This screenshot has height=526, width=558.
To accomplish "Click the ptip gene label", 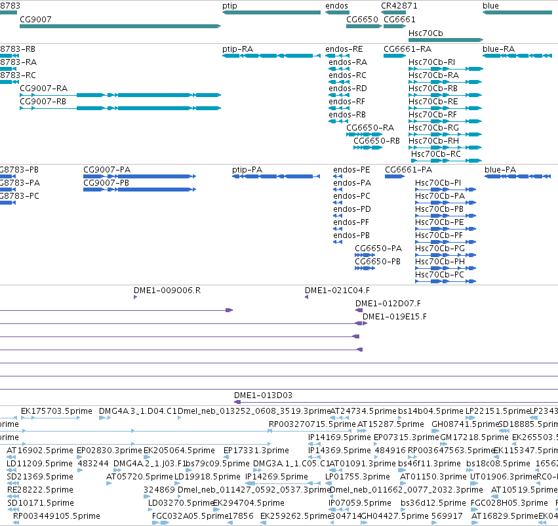I will coord(229,6).
